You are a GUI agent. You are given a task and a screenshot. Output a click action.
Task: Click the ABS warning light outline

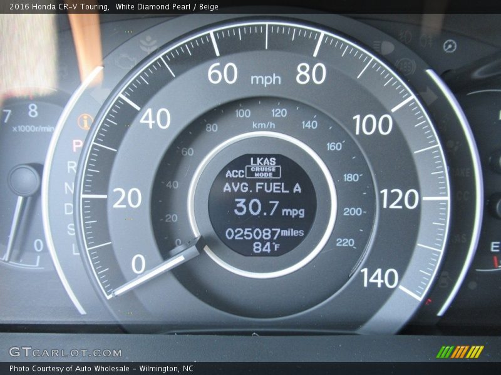405,67
